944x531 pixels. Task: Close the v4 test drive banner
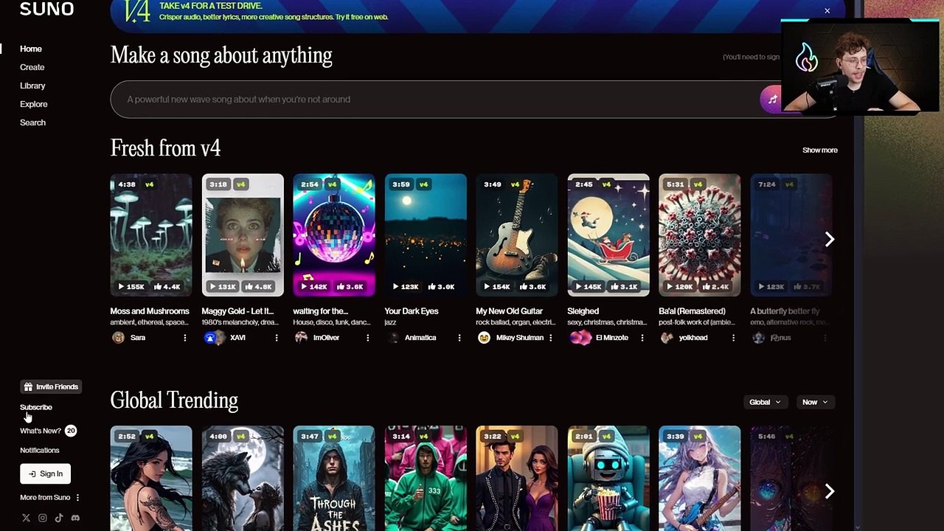pos(827,11)
